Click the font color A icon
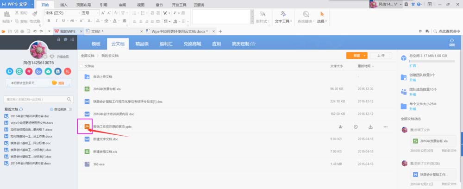Screen dimensions: 463x189 point(115,21)
